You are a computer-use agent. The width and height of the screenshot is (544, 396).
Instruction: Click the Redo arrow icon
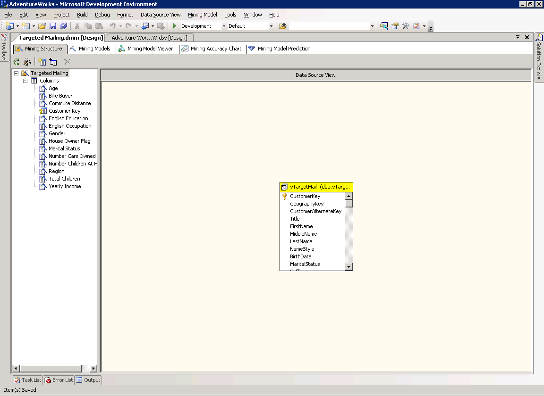point(128,26)
